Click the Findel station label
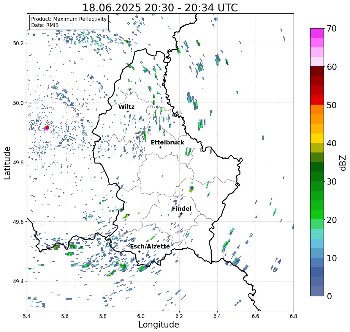The image size is (350, 332). point(182,209)
